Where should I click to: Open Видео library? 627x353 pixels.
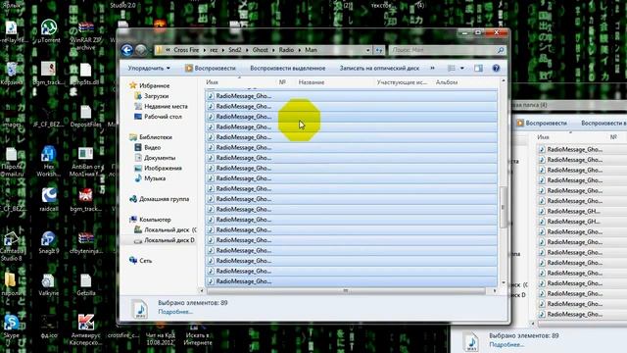point(152,148)
